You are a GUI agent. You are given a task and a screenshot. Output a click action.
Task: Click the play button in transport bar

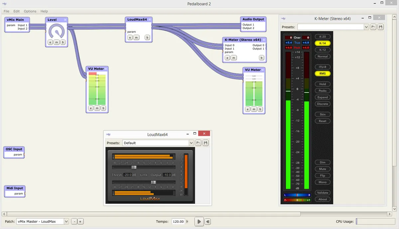[199, 222]
